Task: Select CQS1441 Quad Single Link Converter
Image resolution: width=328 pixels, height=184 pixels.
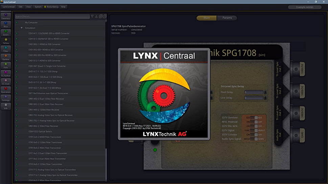Action: click(47, 66)
